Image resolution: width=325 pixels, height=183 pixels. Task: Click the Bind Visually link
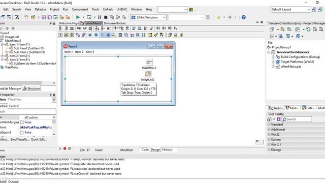[20, 139]
